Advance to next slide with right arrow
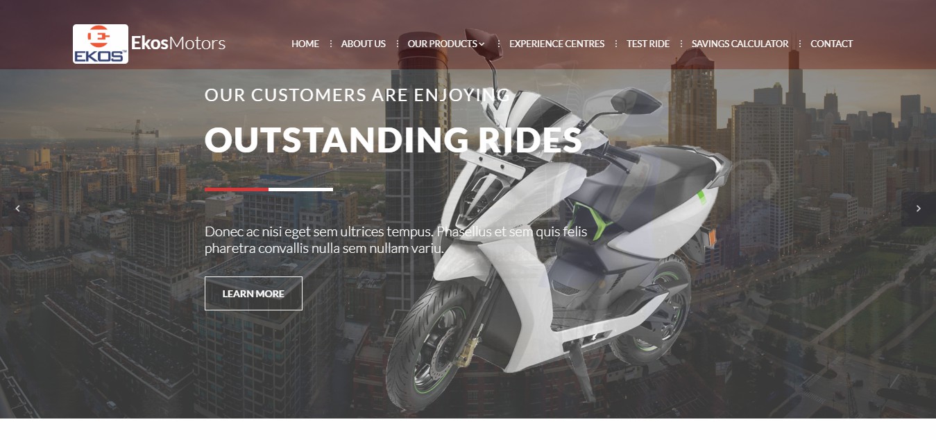 (x=919, y=209)
